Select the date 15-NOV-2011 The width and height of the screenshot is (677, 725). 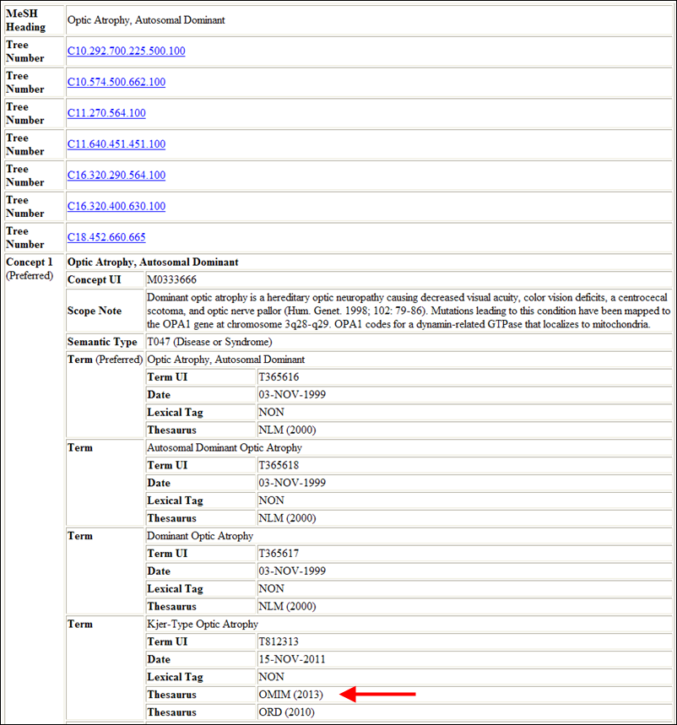[x=292, y=659]
